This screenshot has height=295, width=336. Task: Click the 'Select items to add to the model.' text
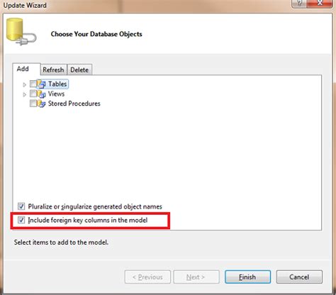pos(61,243)
